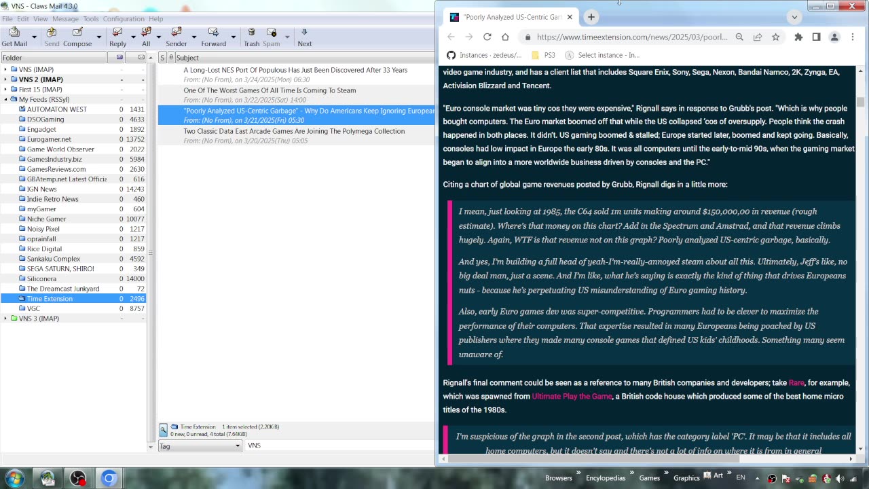Image resolution: width=869 pixels, height=489 pixels.
Task: Open the Configuration menu
Action: click(x=124, y=19)
